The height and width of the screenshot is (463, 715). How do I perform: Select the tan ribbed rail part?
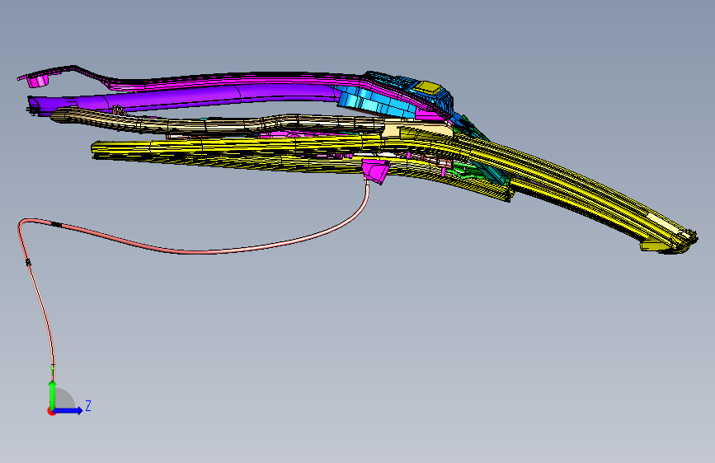click(x=219, y=124)
